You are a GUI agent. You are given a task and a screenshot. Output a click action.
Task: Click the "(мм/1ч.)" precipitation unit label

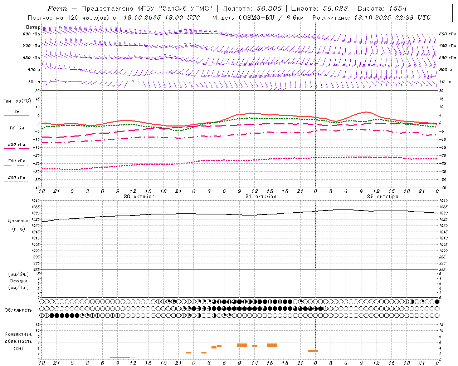(x=18, y=288)
